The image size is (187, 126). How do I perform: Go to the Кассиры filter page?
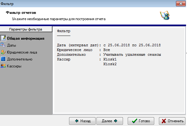click(x=14, y=66)
